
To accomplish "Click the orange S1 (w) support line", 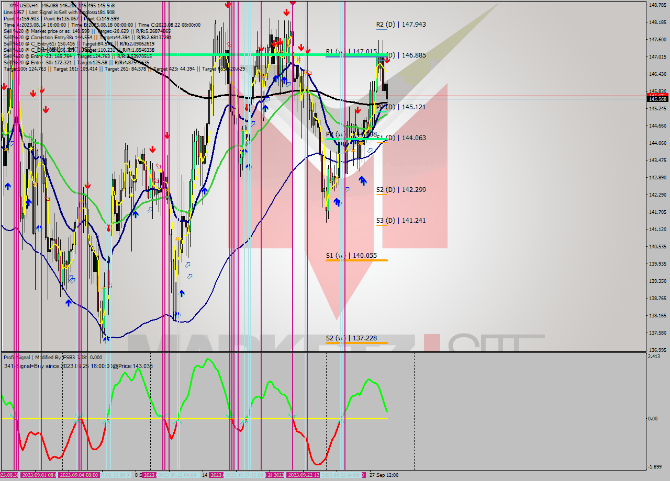I will click(356, 260).
